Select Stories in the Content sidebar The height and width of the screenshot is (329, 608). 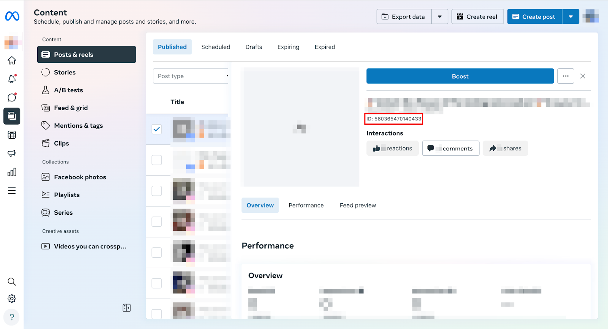[65, 72]
